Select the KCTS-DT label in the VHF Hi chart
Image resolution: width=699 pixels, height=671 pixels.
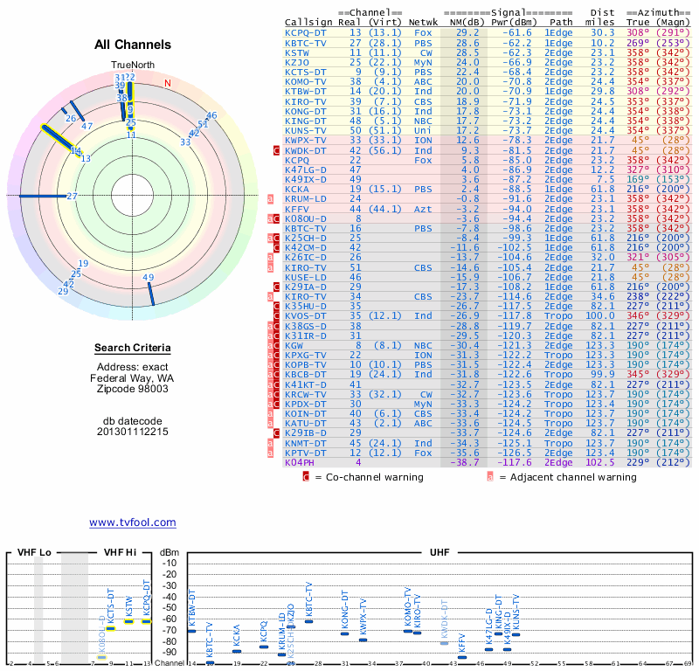click(111, 604)
